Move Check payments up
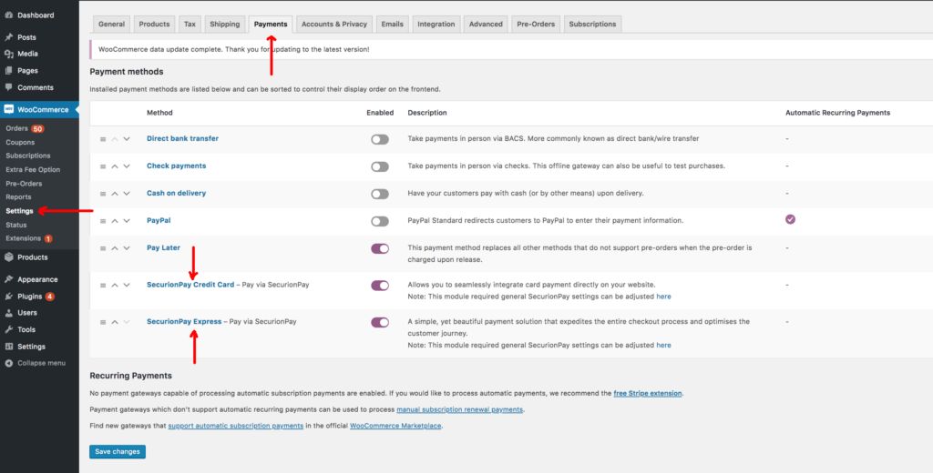 pos(115,166)
